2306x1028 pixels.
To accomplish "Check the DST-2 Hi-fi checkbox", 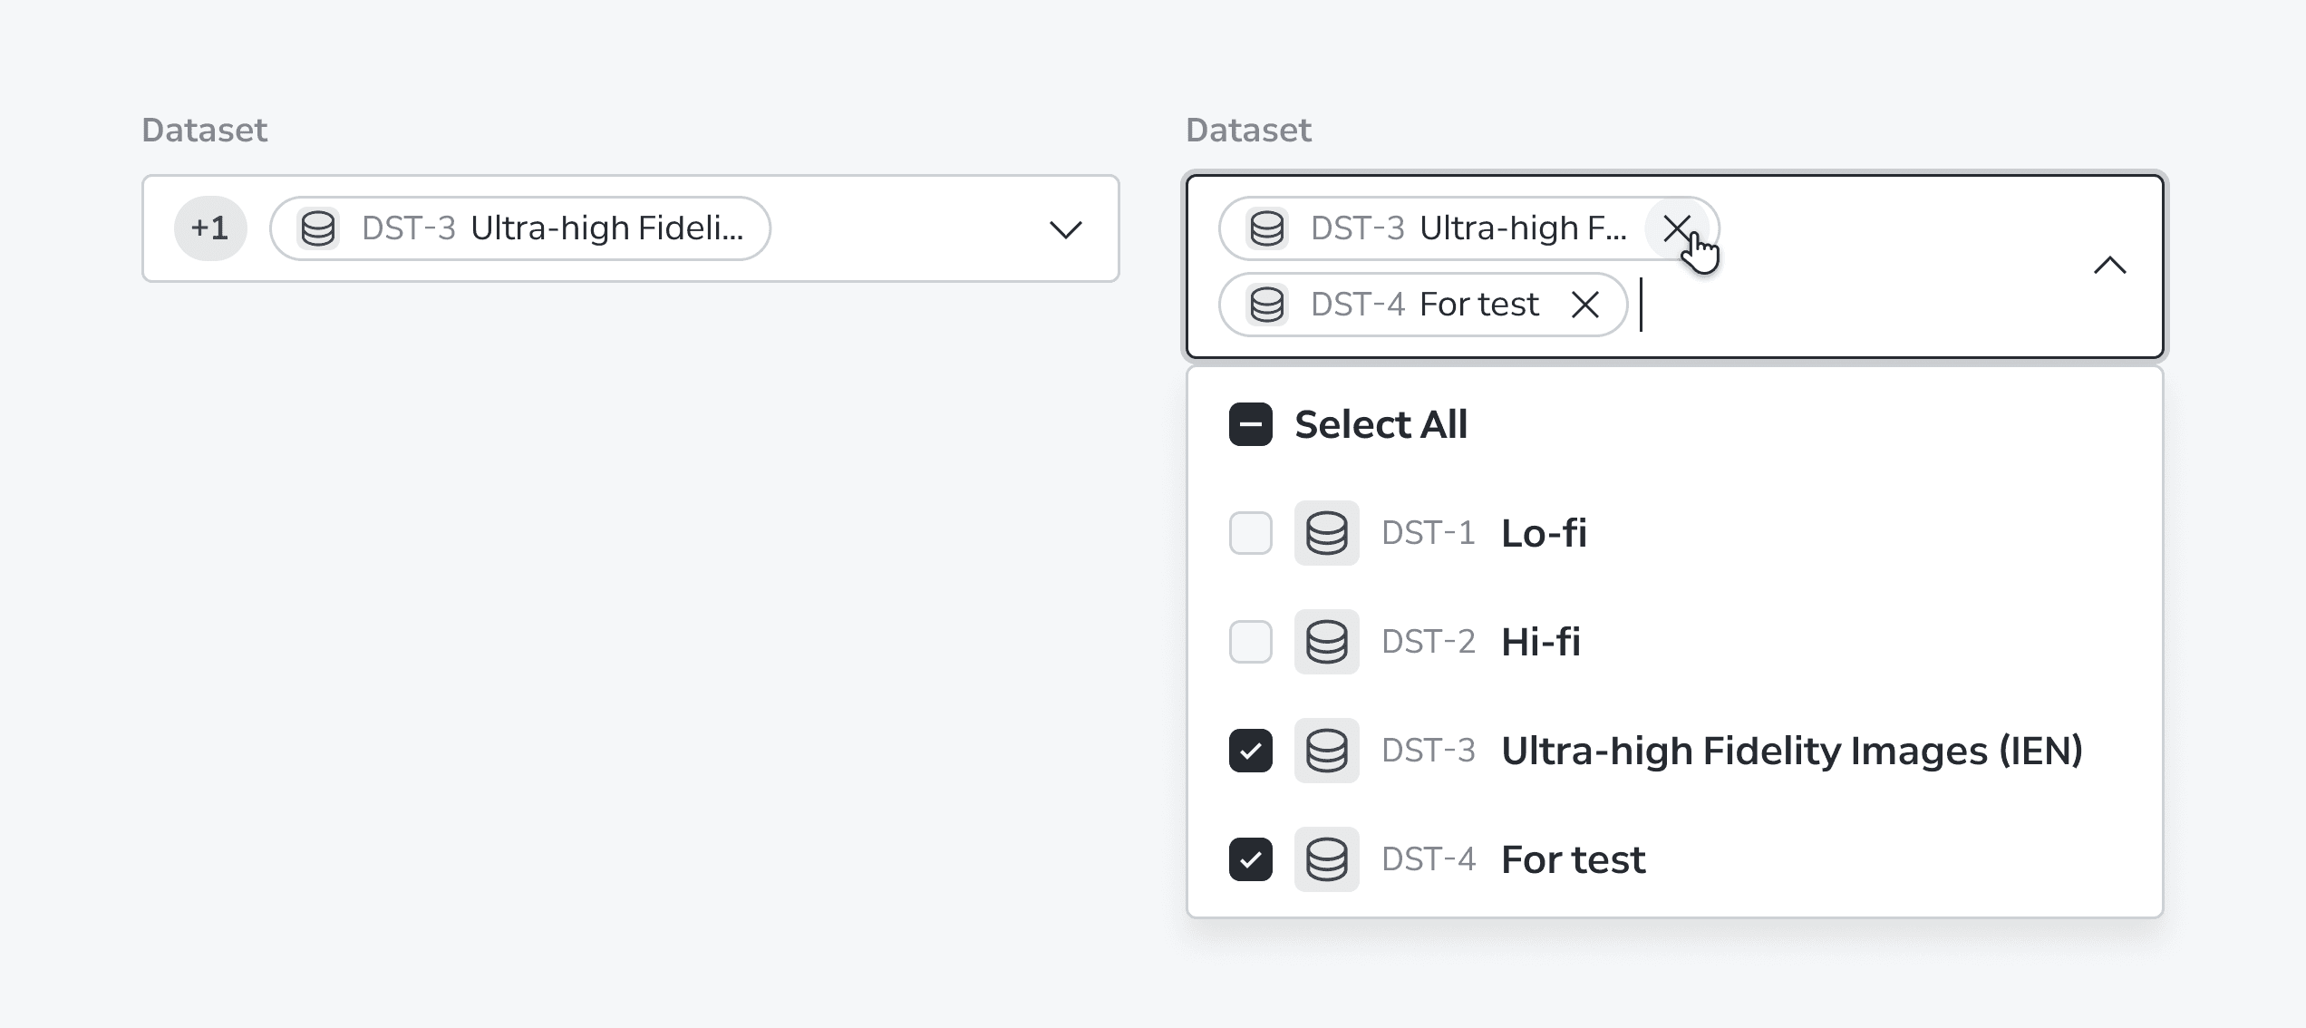I will pyautogui.click(x=1250, y=642).
